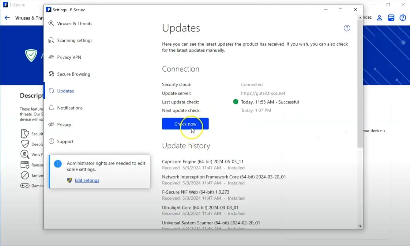Open the Updates settings section
Image resolution: width=410 pixels, height=246 pixels.
pyautogui.click(x=65, y=91)
